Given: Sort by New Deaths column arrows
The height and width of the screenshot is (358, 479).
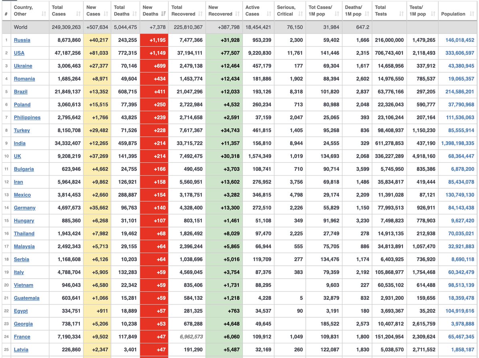Looking at the screenshot, I should click(164, 14).
